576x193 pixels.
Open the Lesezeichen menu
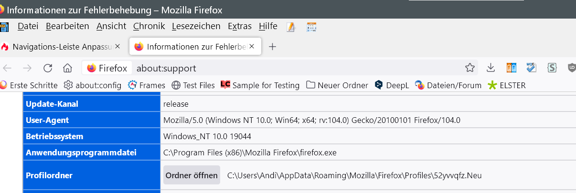click(x=196, y=26)
